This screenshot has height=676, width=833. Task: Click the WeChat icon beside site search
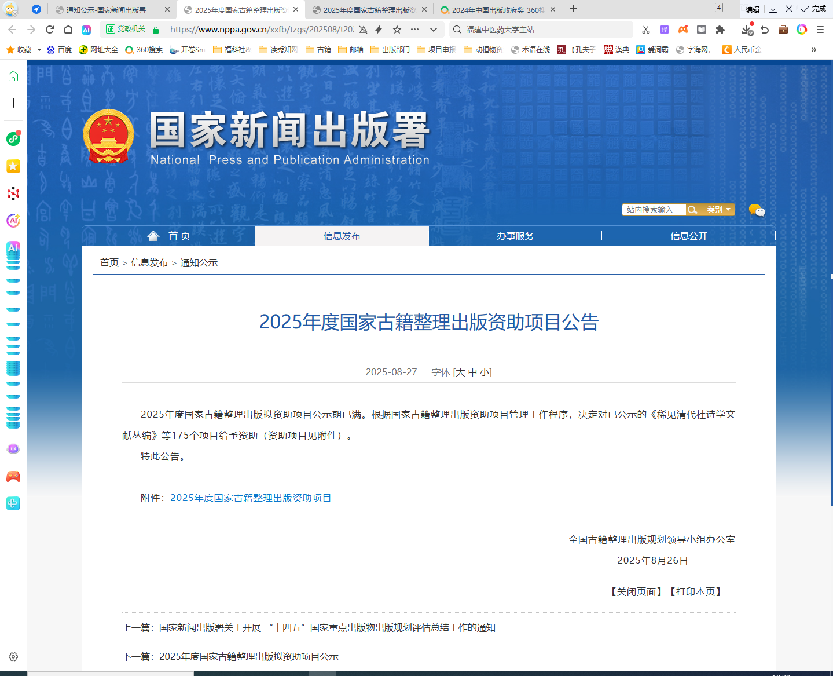pyautogui.click(x=757, y=210)
